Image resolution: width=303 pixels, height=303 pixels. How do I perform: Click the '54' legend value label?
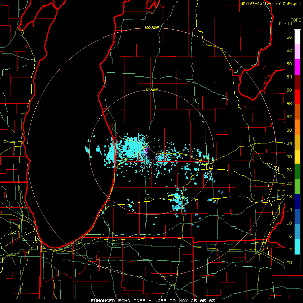(289, 77)
